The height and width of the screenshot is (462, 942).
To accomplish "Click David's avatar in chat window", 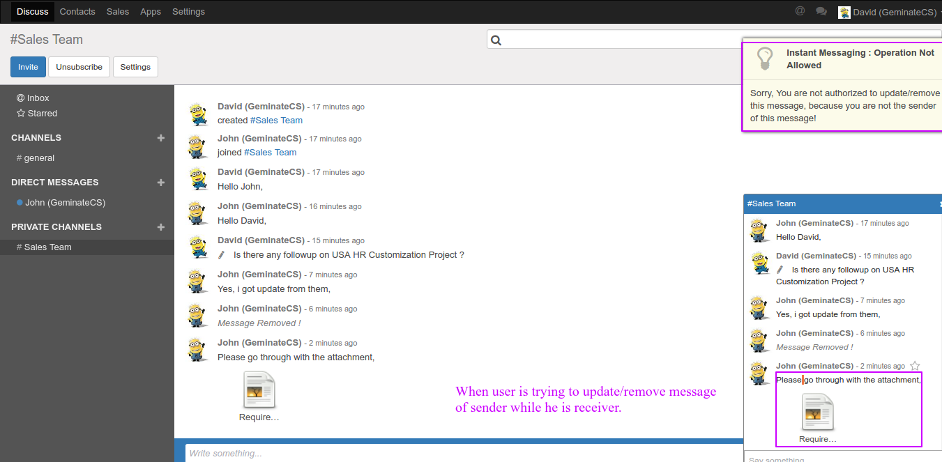I will [759, 263].
